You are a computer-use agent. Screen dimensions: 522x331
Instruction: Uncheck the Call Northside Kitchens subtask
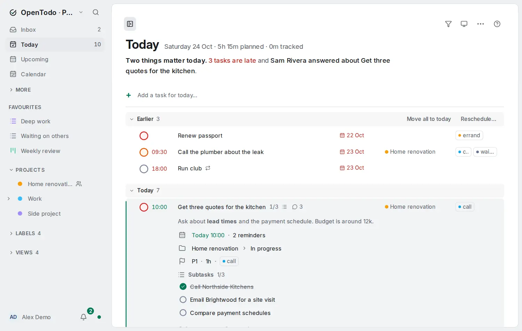(183, 287)
